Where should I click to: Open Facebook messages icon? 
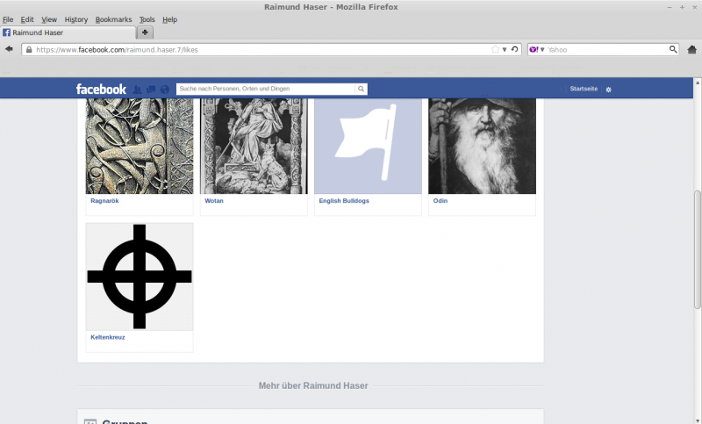[x=151, y=89]
